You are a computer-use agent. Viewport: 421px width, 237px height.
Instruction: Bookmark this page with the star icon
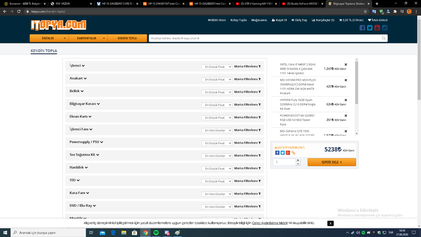[365, 12]
